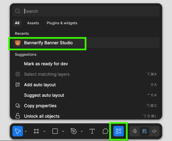Choose Mark as ready for dev
Screen dimensions: 172x141
coord(86,64)
